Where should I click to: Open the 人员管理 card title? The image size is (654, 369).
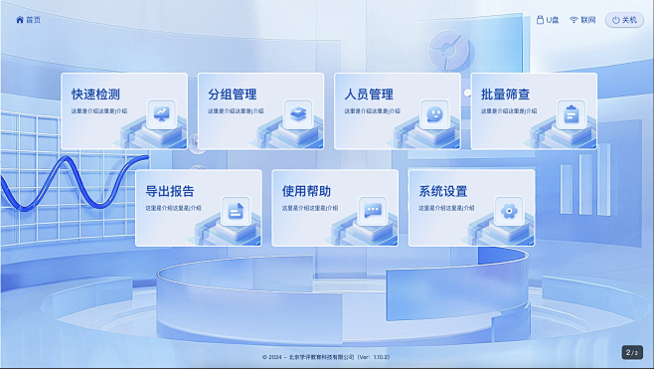pos(369,94)
